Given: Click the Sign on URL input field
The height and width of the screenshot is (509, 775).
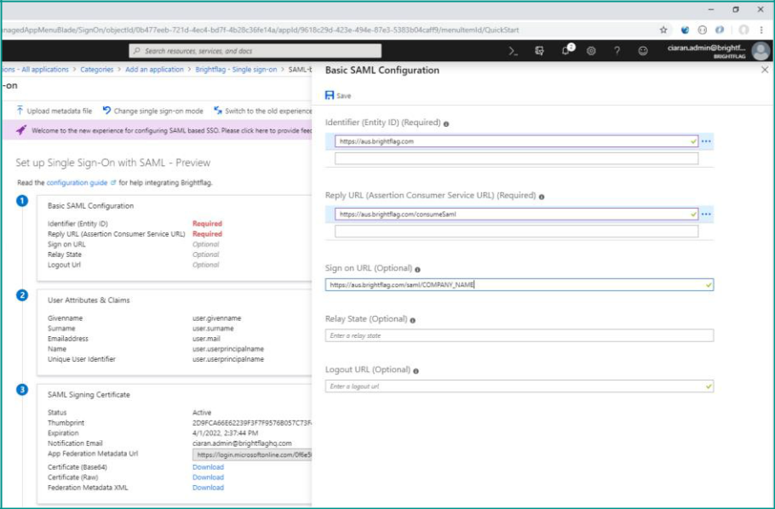Looking at the screenshot, I should tap(519, 284).
